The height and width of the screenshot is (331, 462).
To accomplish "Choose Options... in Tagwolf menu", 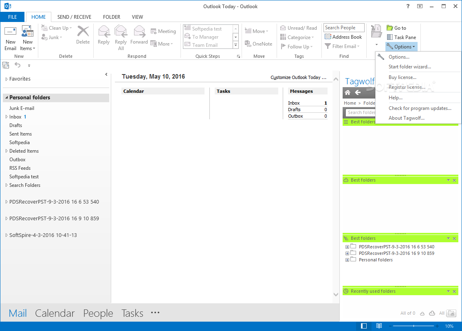I will [418, 57].
